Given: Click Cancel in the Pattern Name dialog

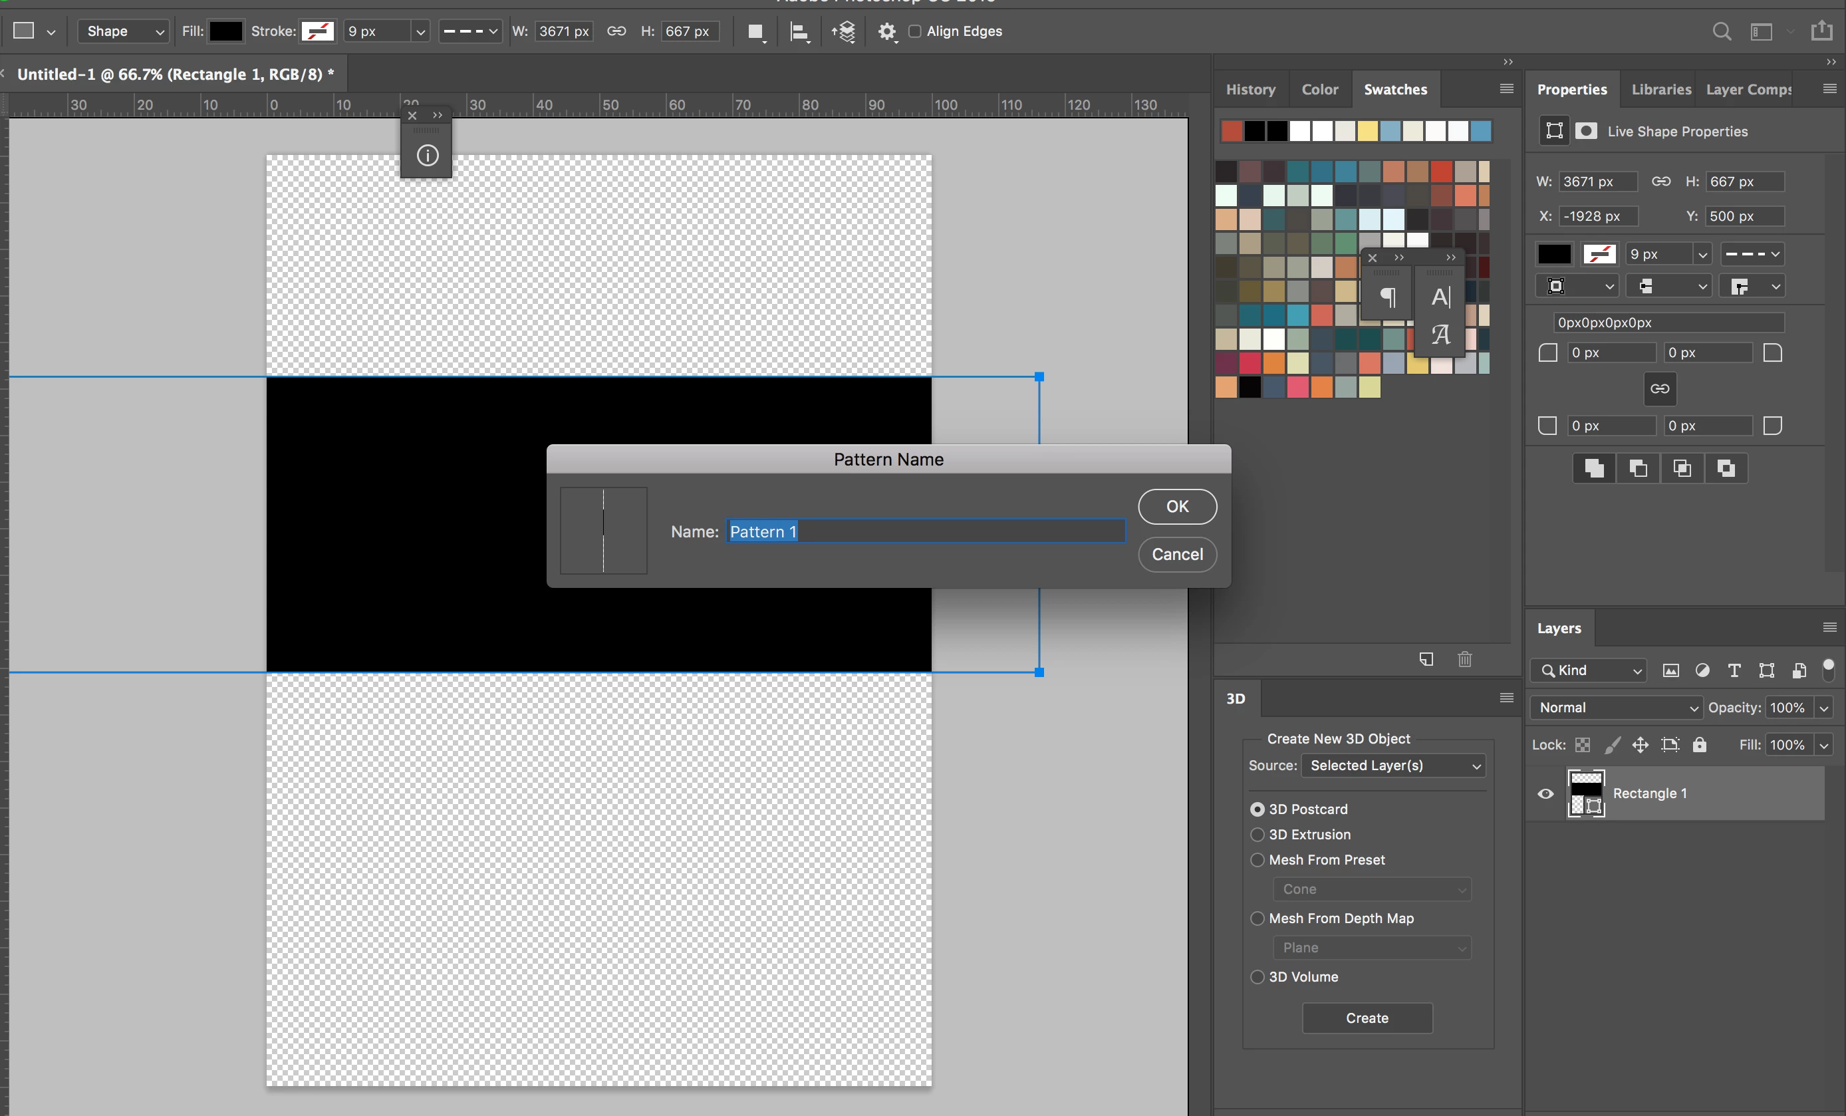Looking at the screenshot, I should [1177, 554].
